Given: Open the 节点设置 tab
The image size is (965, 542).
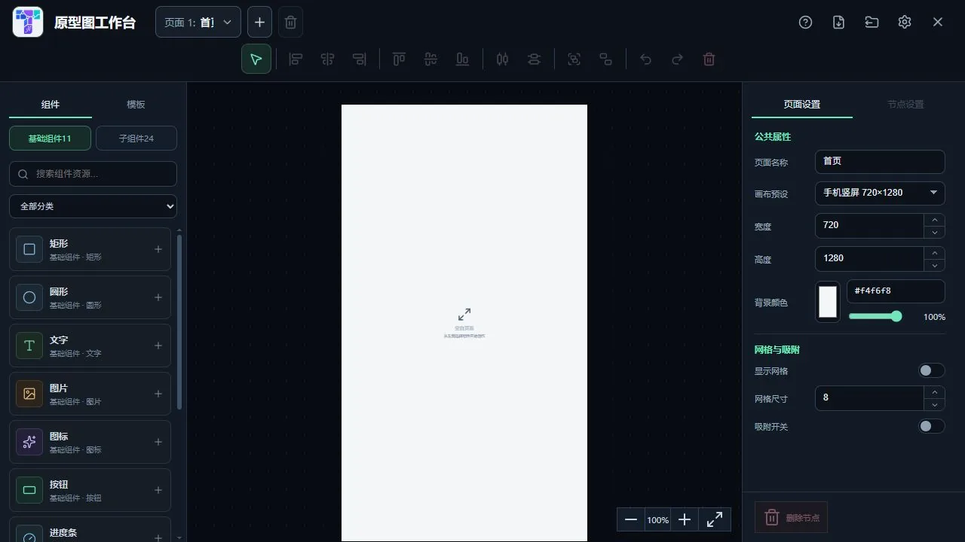Looking at the screenshot, I should pyautogui.click(x=905, y=105).
